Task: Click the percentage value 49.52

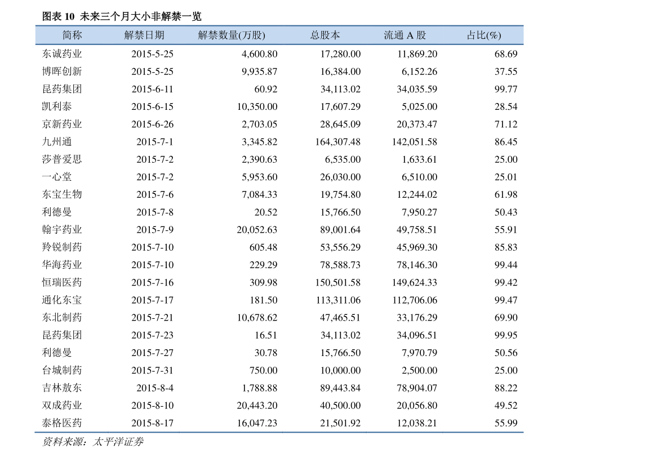Action: pos(506,406)
